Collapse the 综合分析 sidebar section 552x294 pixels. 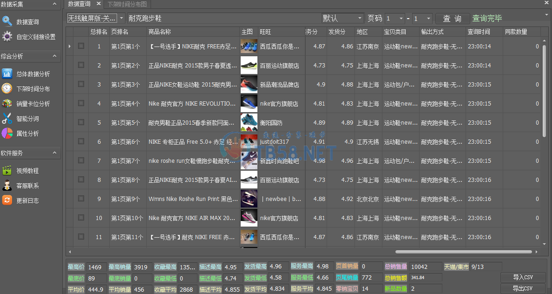click(x=54, y=56)
